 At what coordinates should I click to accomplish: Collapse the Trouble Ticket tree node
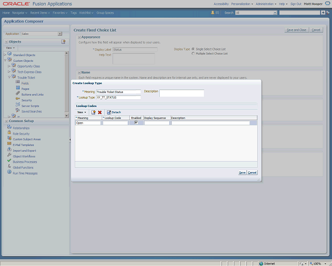coord(9,77)
